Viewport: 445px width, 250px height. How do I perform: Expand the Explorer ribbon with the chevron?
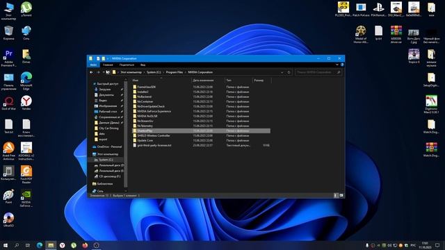pos(337,65)
